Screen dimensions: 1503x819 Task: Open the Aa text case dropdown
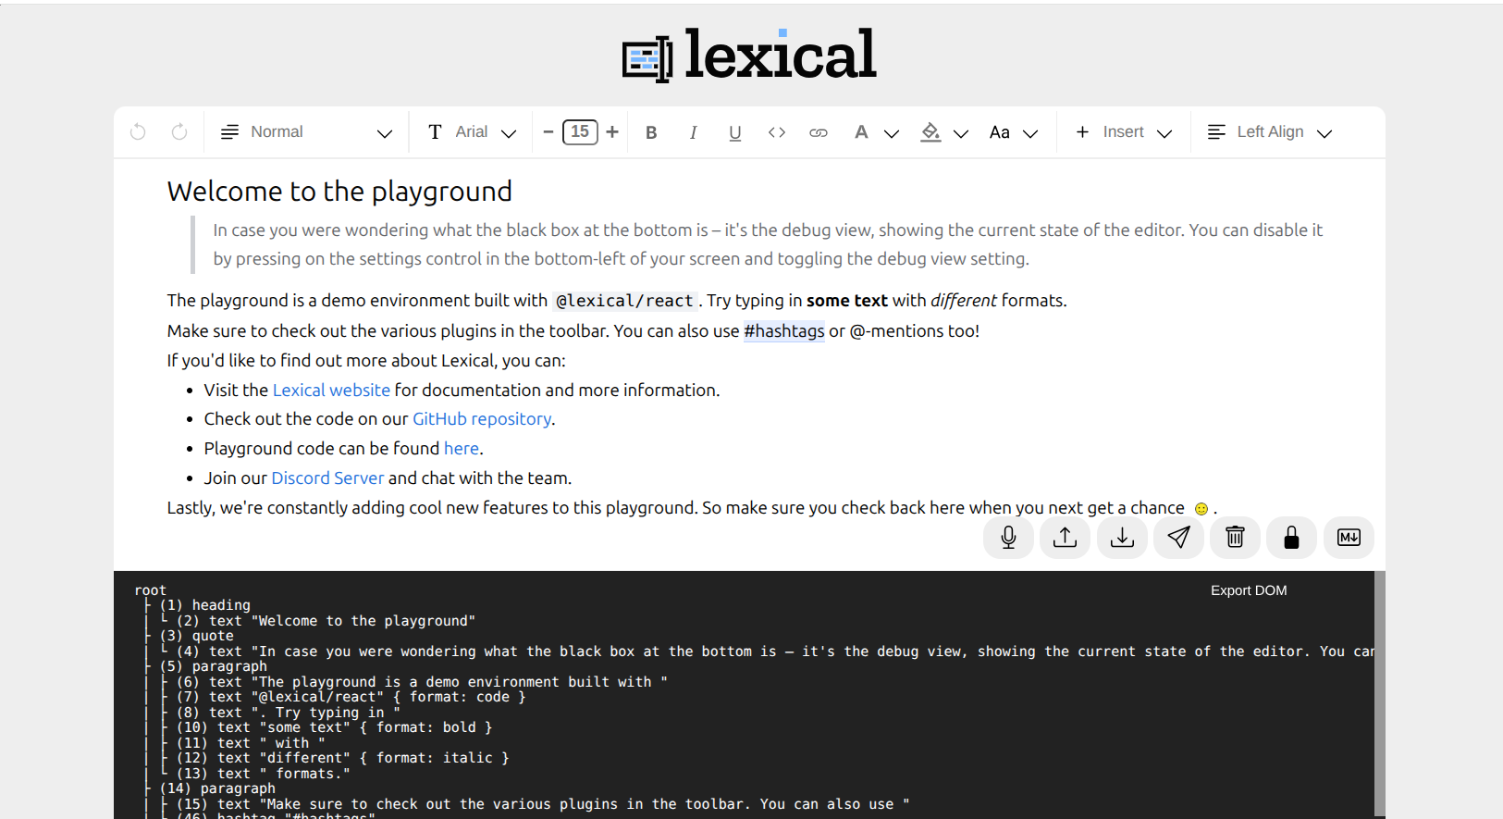point(1014,132)
